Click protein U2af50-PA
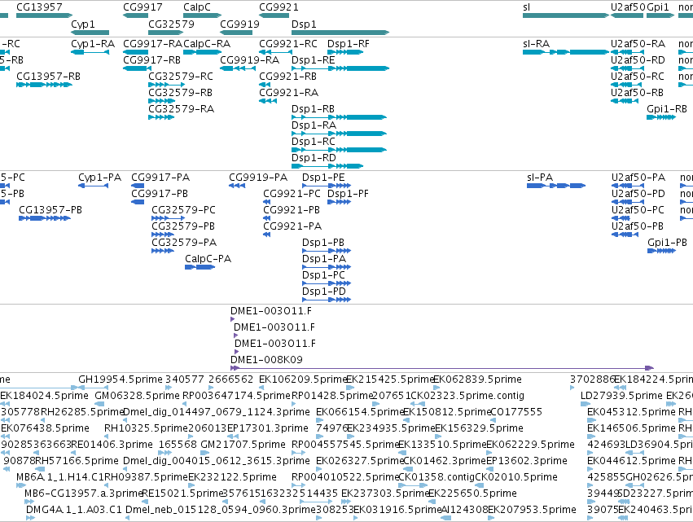 (628, 186)
